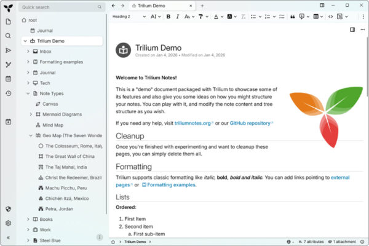Show more toolbar items via vertical dots
This screenshot has width=369, height=246.
(x=363, y=17)
